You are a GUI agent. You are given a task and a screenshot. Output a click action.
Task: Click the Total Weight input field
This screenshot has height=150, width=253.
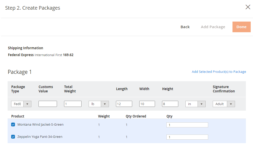tap(73, 104)
